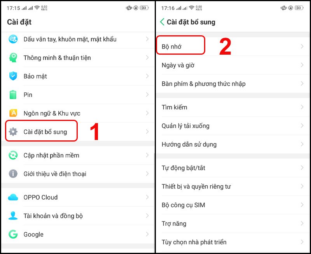
Task: Tap the Tài khoản và đồng bộ person icon
Action: click(x=13, y=216)
